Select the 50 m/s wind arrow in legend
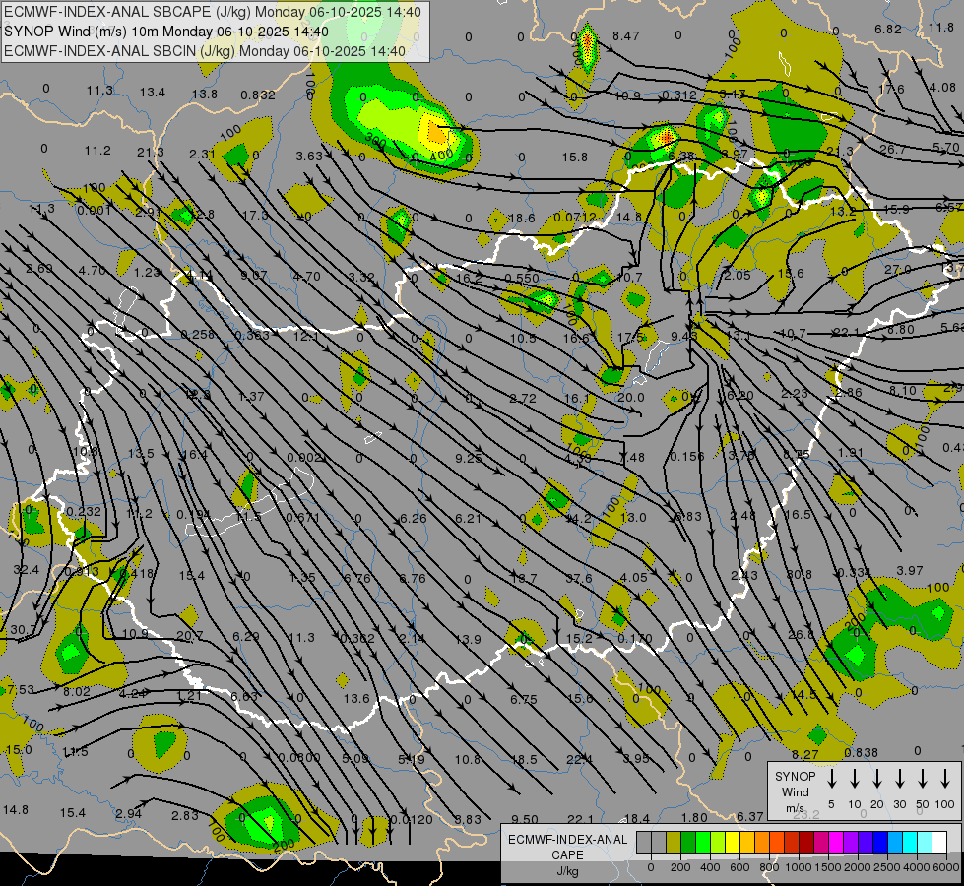Viewport: 964px width, 886px height. point(923,779)
